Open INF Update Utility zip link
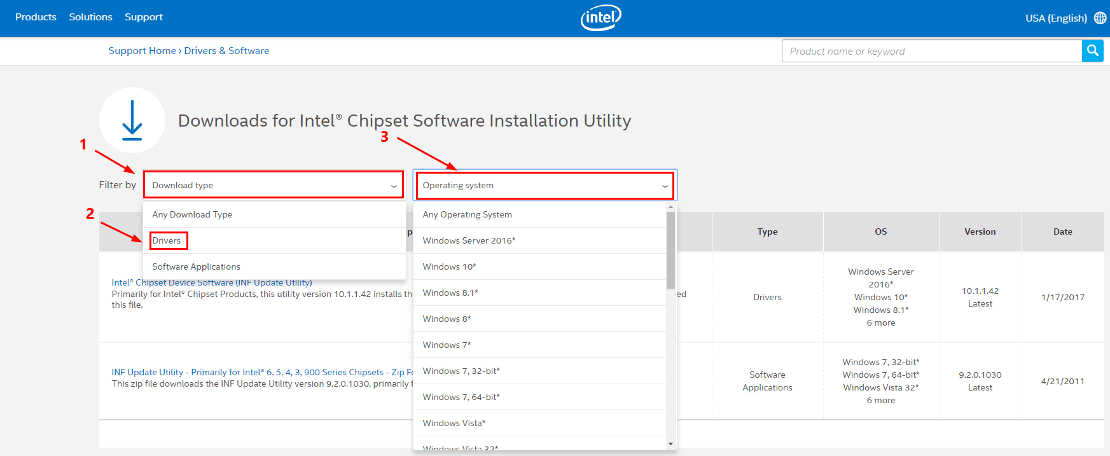The width and height of the screenshot is (1110, 456). click(263, 372)
